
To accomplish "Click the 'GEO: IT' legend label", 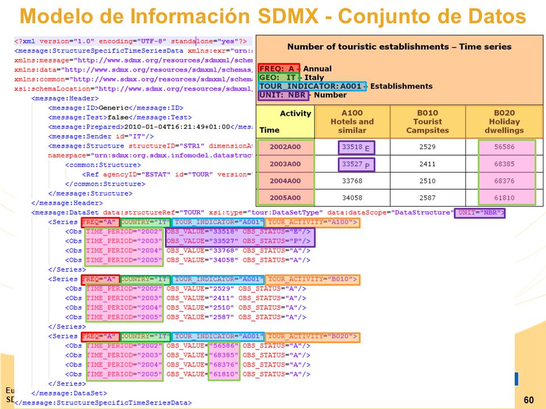I will (x=279, y=77).
